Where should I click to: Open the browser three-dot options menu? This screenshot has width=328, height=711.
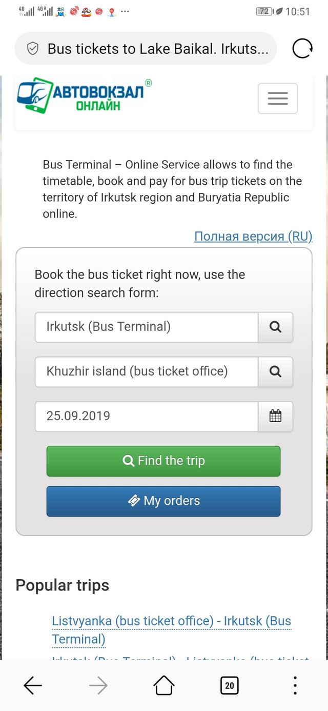point(295,685)
